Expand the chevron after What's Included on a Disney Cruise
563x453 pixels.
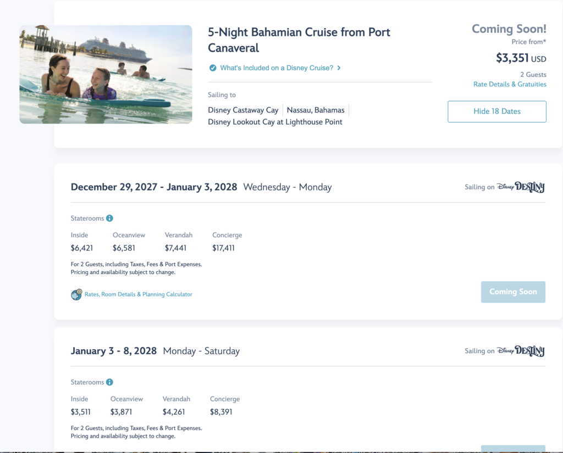[x=339, y=68]
